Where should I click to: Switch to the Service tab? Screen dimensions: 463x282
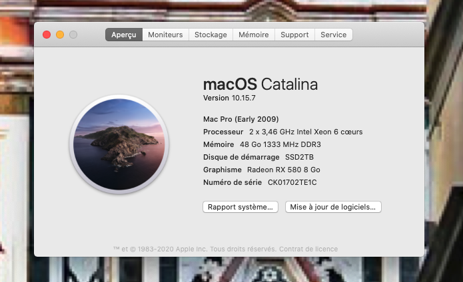click(x=333, y=35)
